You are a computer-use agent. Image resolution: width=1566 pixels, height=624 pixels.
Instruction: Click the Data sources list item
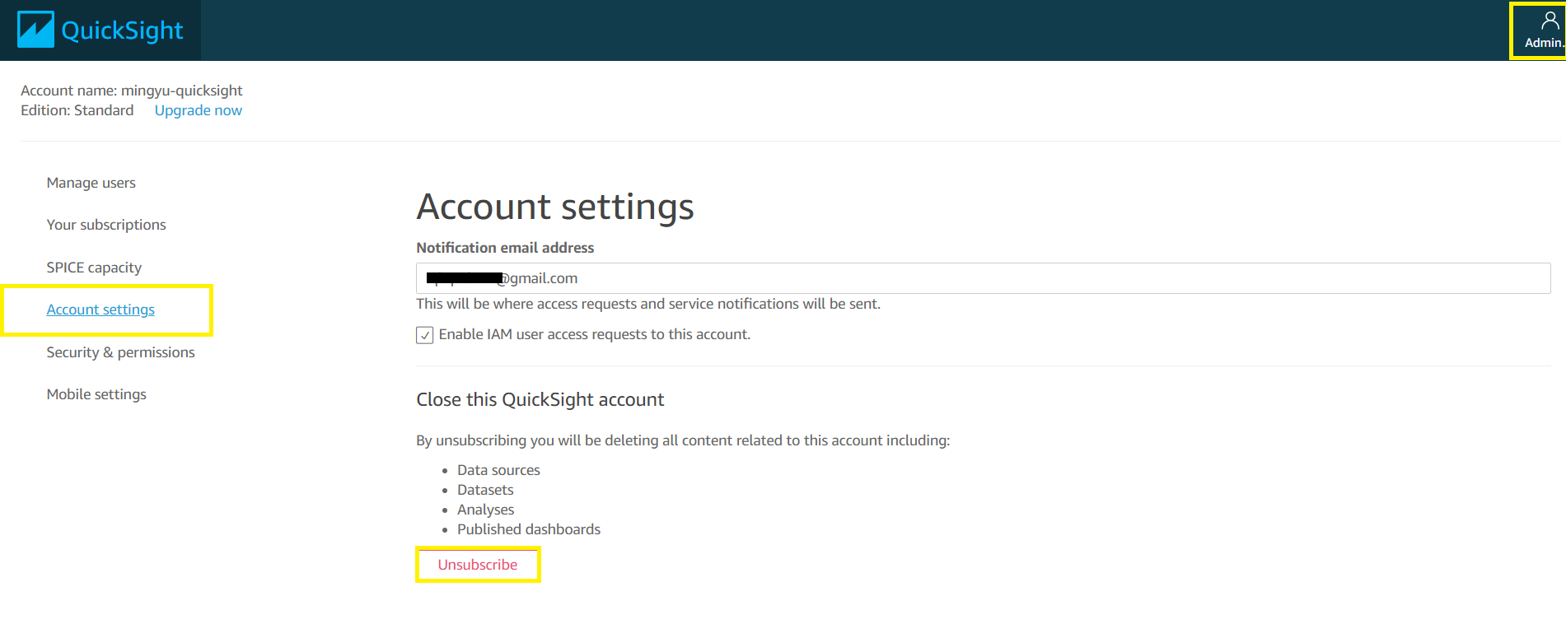498,470
